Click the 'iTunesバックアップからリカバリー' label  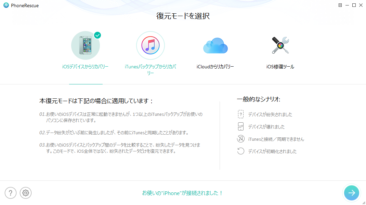tap(150, 70)
